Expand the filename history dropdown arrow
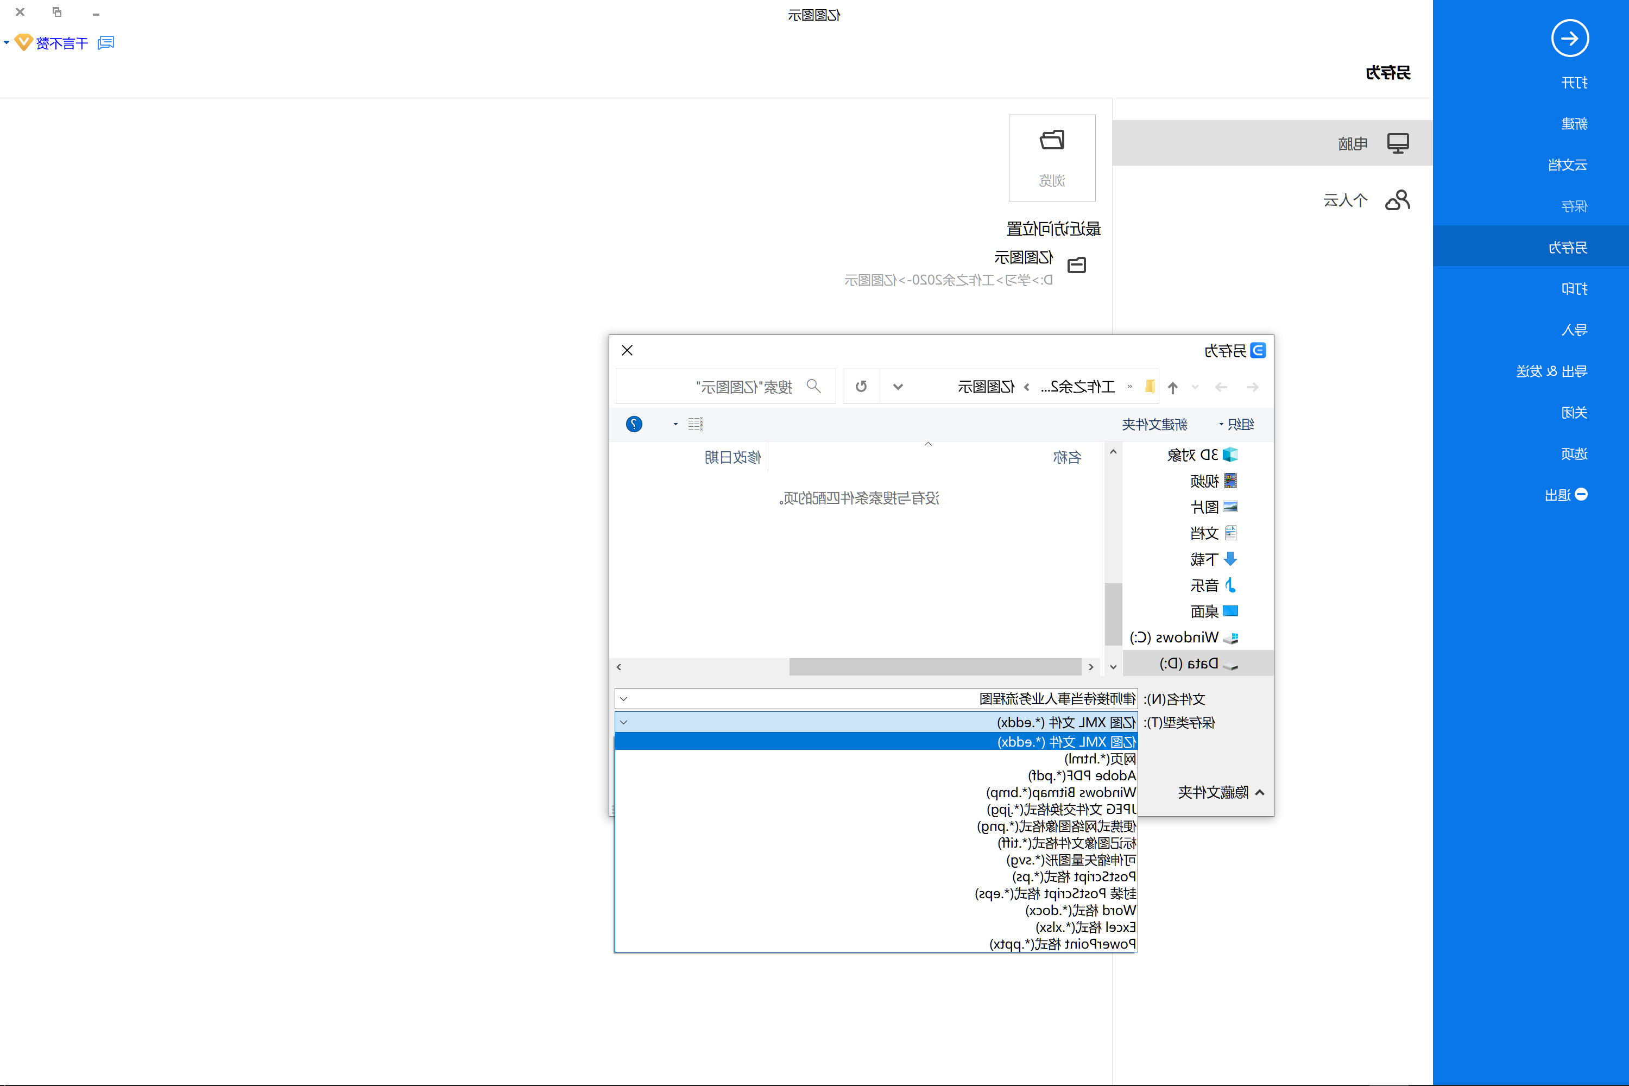Image resolution: width=1629 pixels, height=1086 pixels. pyautogui.click(x=623, y=699)
